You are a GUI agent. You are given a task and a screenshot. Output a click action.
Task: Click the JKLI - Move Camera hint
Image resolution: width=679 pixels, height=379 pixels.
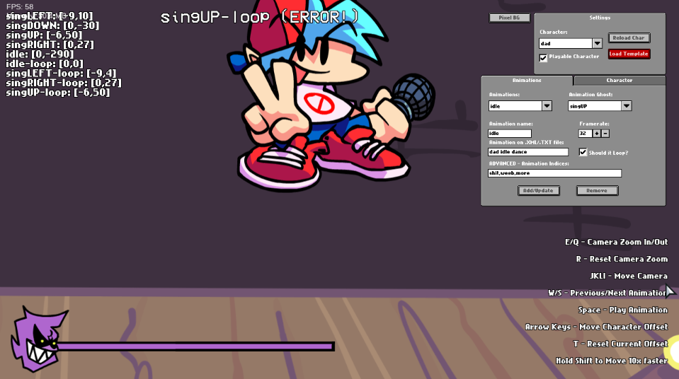628,276
